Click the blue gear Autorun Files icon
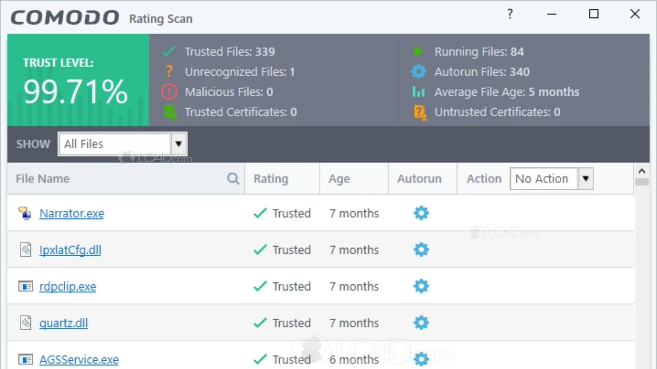 419,72
